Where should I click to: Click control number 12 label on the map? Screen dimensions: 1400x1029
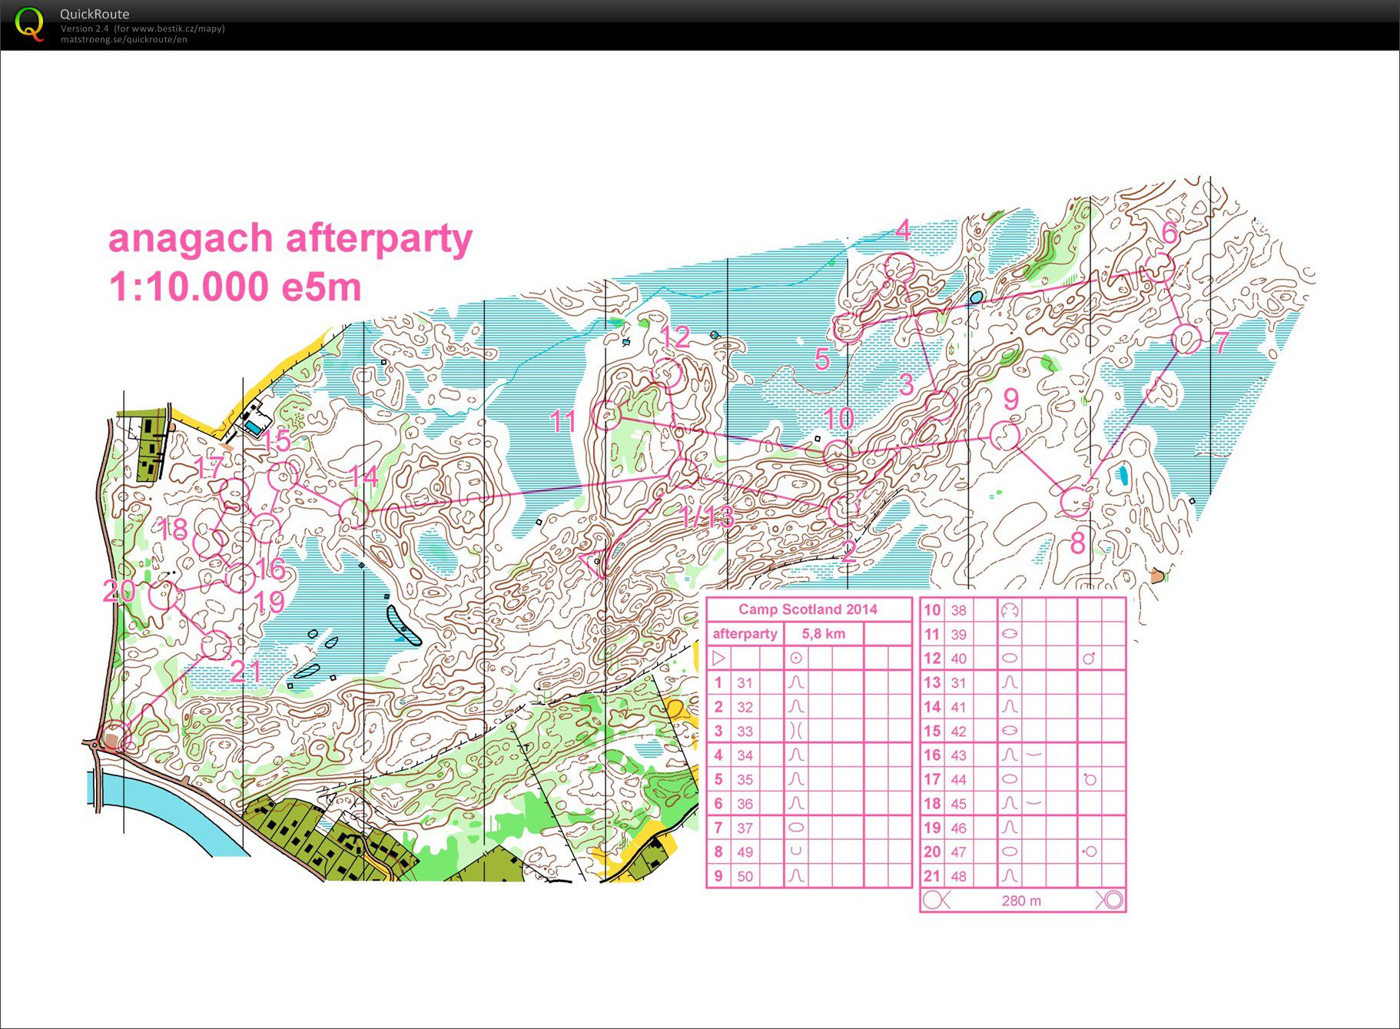[675, 337]
